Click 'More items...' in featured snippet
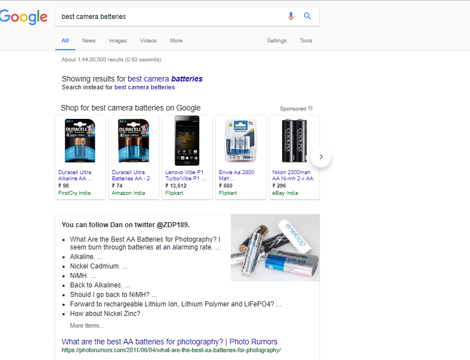470x360 pixels. (87, 325)
